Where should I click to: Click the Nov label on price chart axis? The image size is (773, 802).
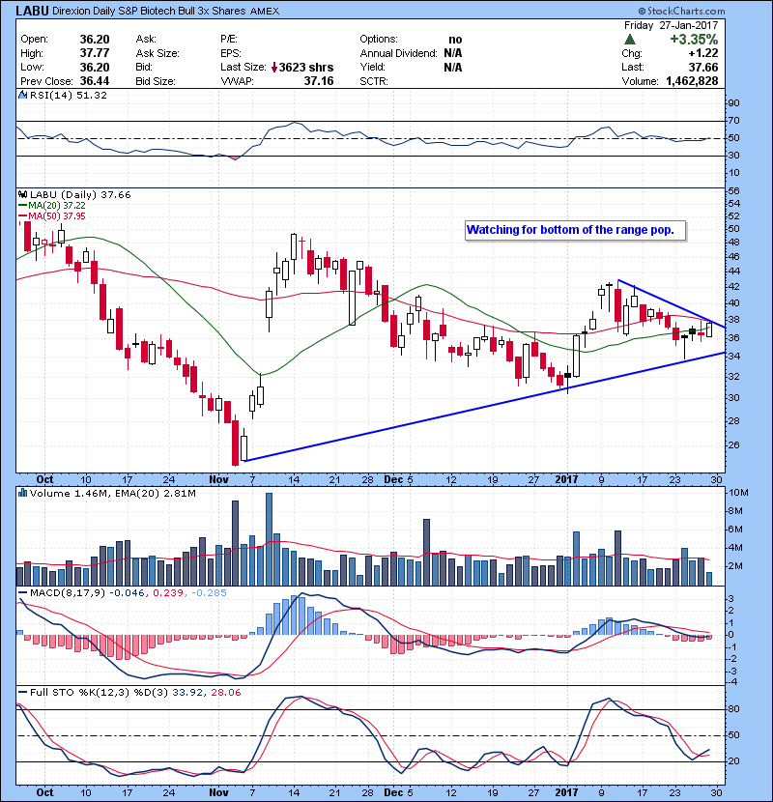click(218, 479)
